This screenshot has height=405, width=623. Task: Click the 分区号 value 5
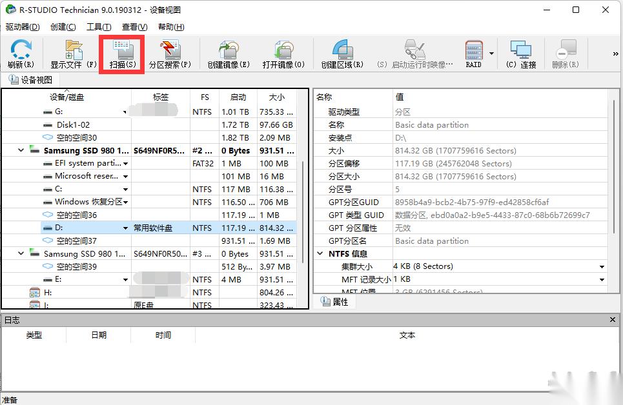pyautogui.click(x=397, y=190)
